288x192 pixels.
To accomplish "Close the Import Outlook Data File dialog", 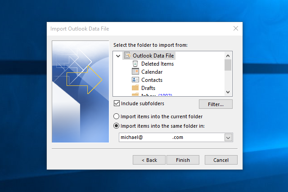I will (236, 28).
